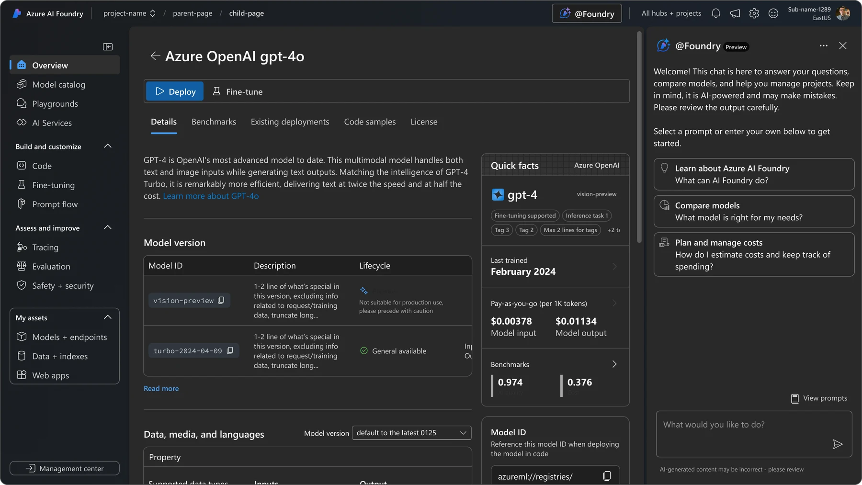This screenshot has height=485, width=862.
Task: Click View prompts in chat panel
Action: coord(819,398)
